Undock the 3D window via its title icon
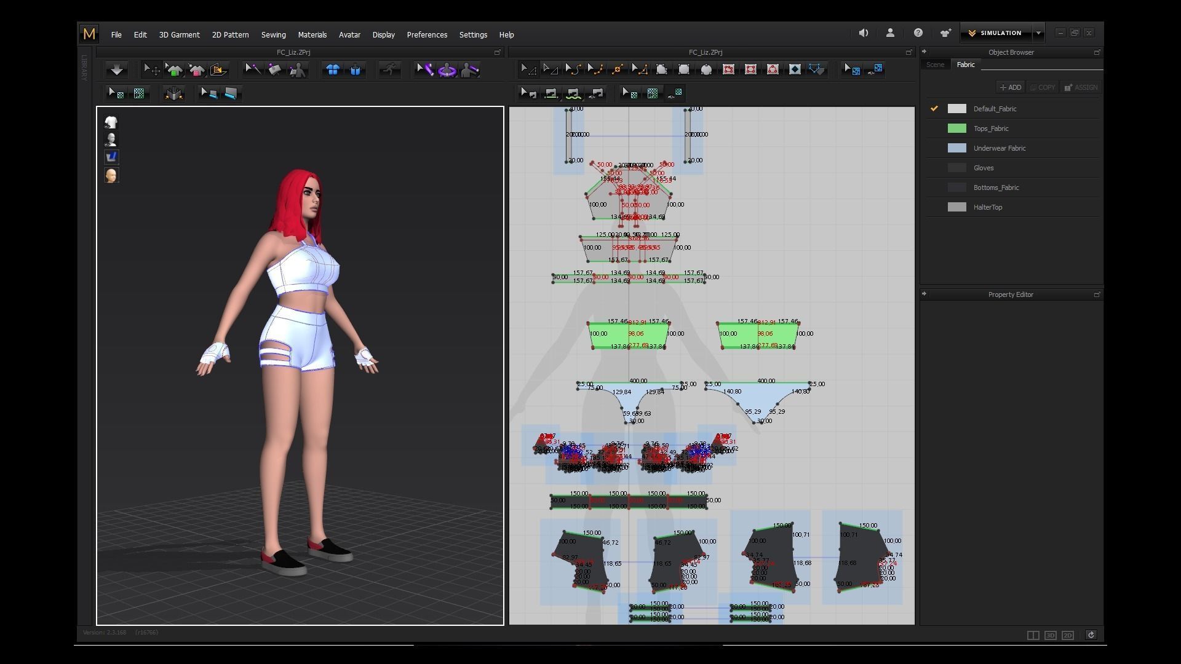Screen dimensions: 1181x664 498,52
